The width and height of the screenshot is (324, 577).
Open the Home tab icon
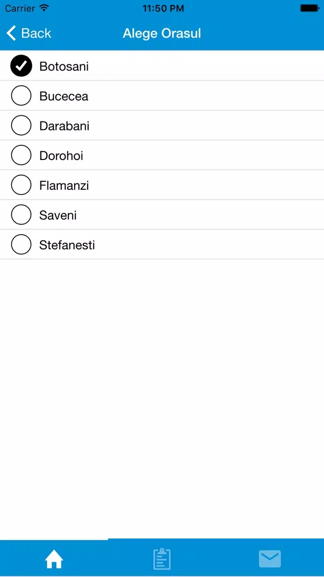click(54, 560)
